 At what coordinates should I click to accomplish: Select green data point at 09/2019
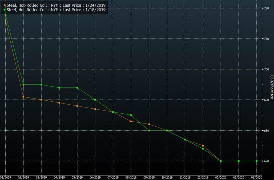(149, 130)
